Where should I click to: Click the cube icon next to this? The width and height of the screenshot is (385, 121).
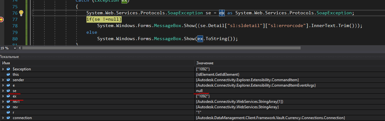pos(9,74)
